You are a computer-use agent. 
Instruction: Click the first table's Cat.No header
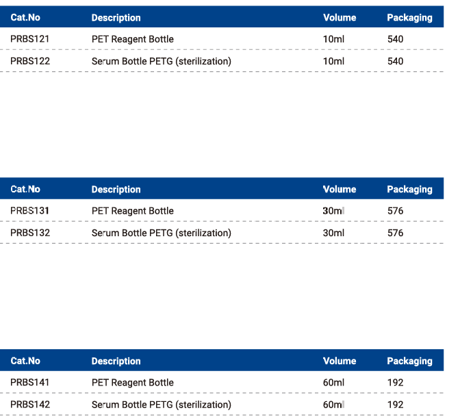(25, 18)
